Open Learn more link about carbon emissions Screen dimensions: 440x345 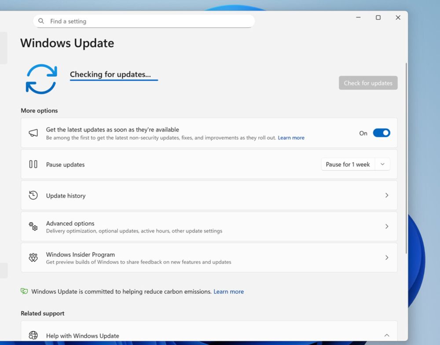(228, 291)
